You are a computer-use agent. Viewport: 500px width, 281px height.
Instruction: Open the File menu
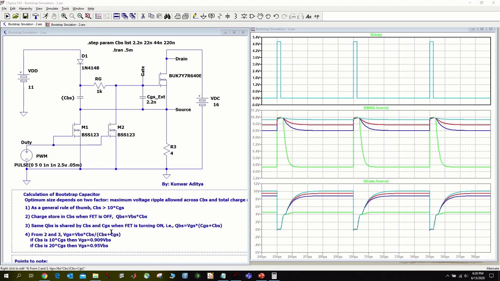[x=4, y=9]
